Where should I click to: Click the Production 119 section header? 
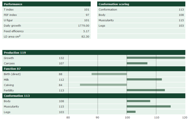pyautogui.click(x=15, y=53)
